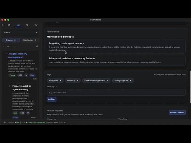Go to next page arrow in pager
The height and width of the screenshot is (143, 191).
pos(14,46)
